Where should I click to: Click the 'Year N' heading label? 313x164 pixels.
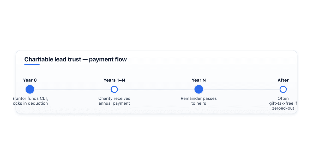199,80
